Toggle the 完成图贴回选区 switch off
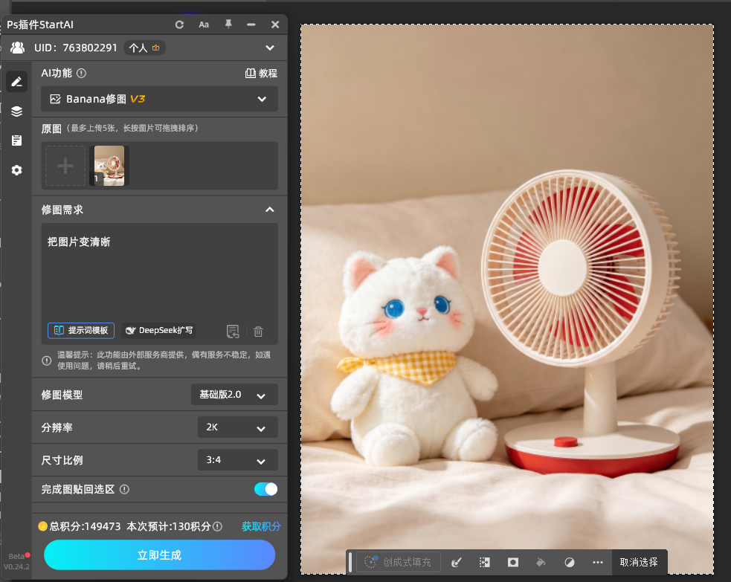Image resolution: width=731 pixels, height=582 pixels. point(265,489)
